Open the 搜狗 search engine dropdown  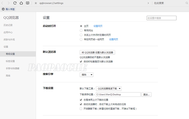[87, 75]
